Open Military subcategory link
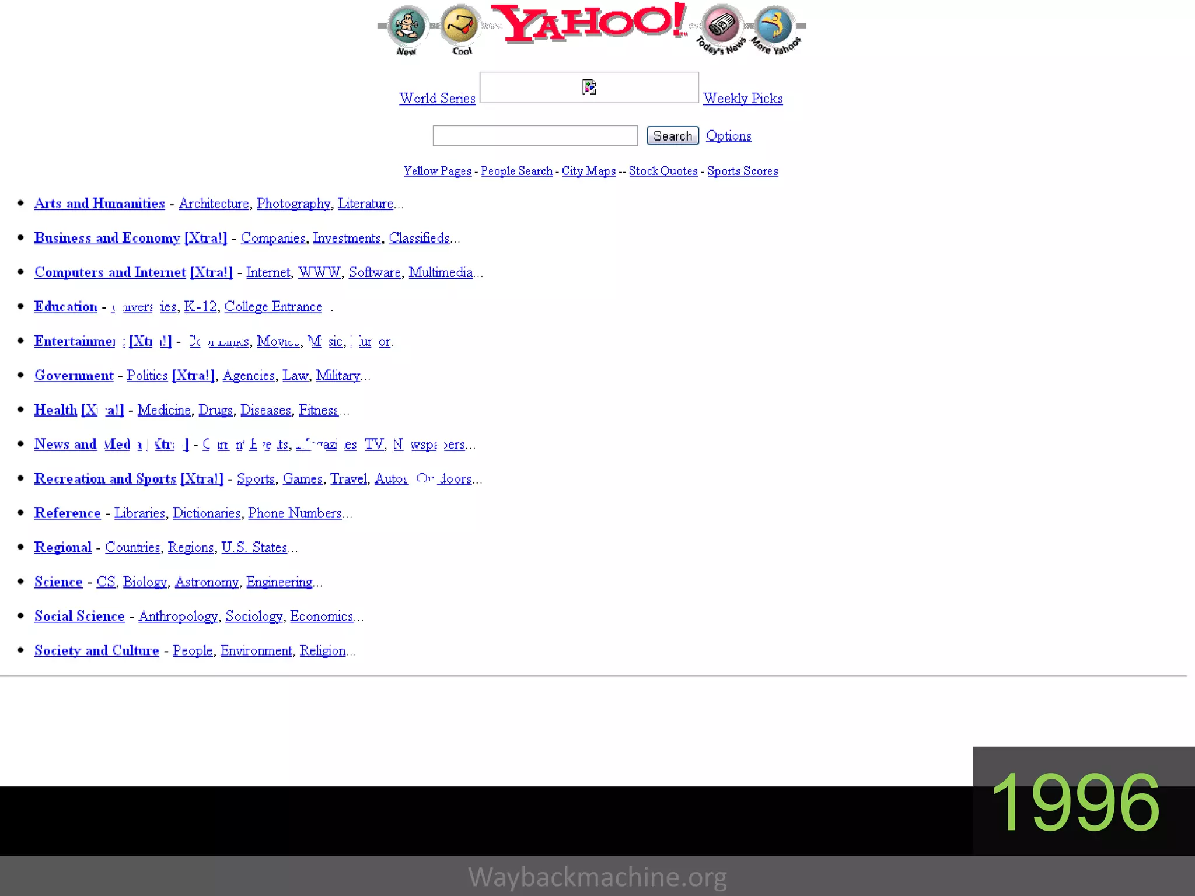This screenshot has height=896, width=1195. (x=338, y=376)
